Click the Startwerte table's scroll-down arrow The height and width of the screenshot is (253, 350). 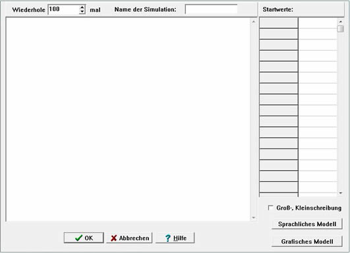pyautogui.click(x=340, y=193)
